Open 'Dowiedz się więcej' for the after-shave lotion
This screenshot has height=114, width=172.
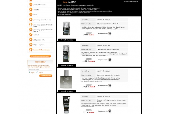(67, 91)
